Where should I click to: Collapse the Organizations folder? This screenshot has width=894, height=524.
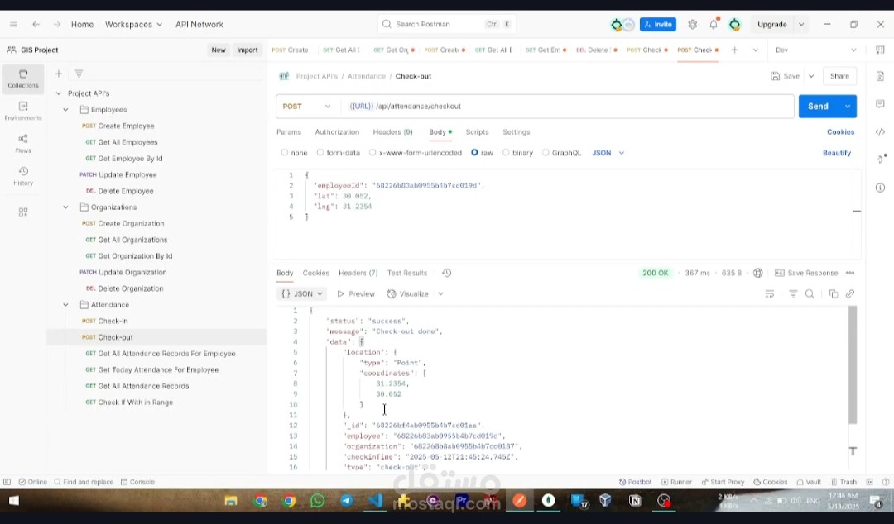pyautogui.click(x=65, y=207)
